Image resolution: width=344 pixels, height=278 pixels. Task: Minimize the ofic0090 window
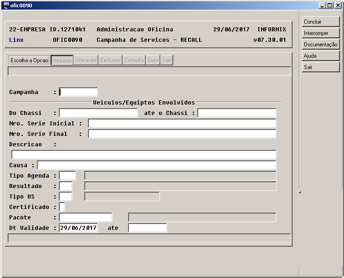(322, 5)
